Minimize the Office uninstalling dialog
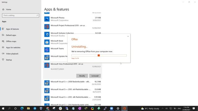This screenshot has width=198, height=111. coord(128,36)
